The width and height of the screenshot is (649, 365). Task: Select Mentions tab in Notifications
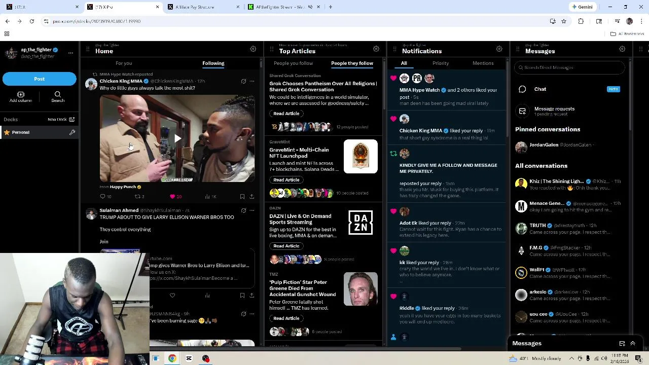pyautogui.click(x=483, y=63)
